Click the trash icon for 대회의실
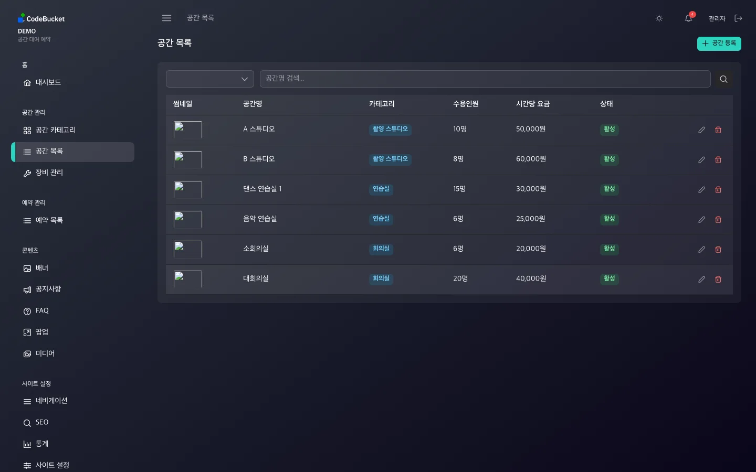 (718, 280)
